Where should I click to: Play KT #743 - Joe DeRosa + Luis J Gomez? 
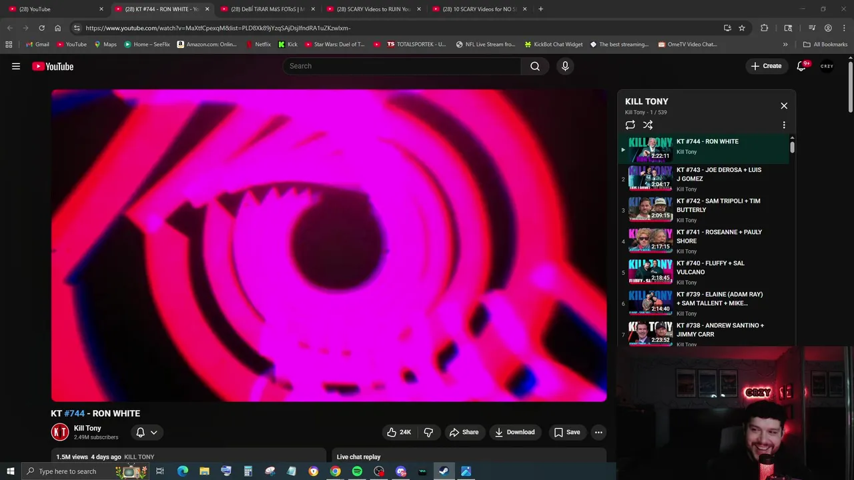(703, 179)
